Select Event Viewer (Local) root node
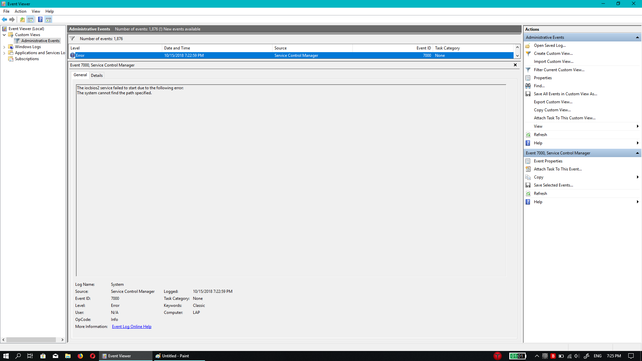 [x=26, y=29]
